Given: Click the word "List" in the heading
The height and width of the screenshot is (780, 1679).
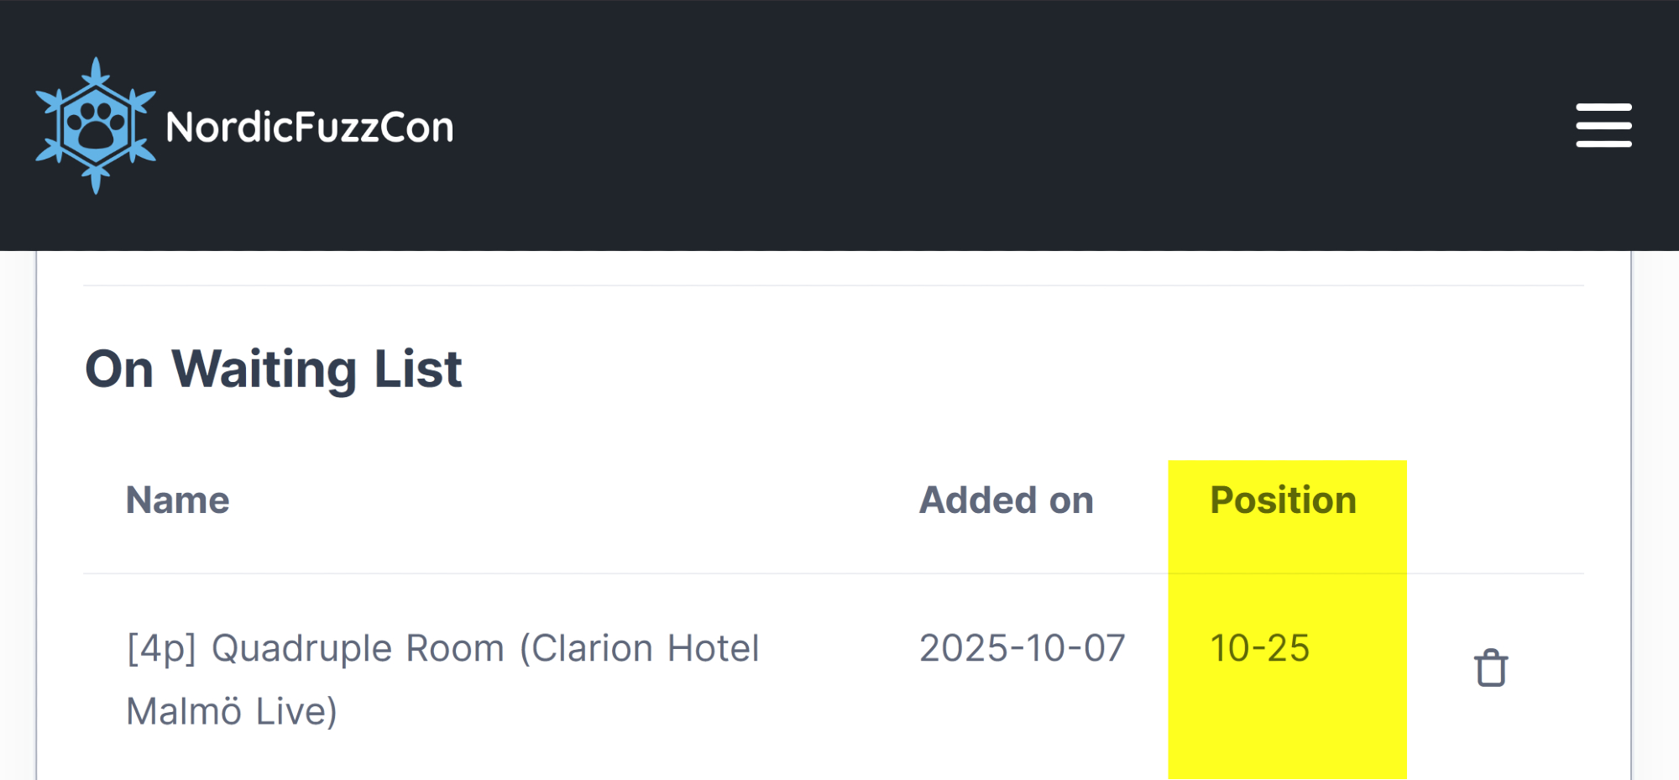Looking at the screenshot, I should 417,369.
